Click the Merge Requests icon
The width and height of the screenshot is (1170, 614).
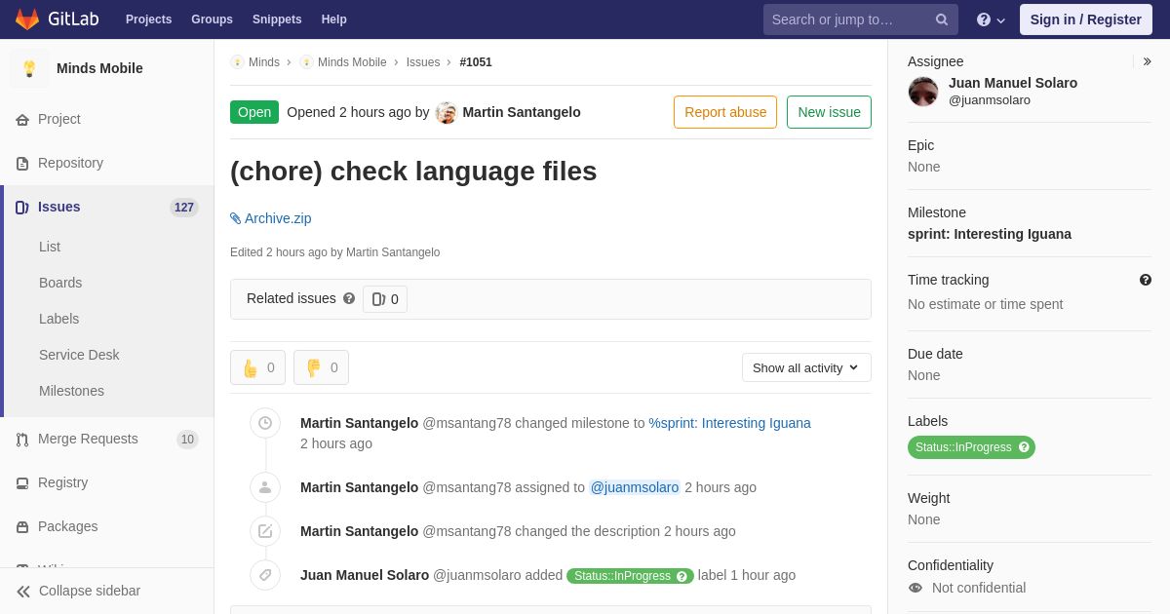pyautogui.click(x=22, y=440)
